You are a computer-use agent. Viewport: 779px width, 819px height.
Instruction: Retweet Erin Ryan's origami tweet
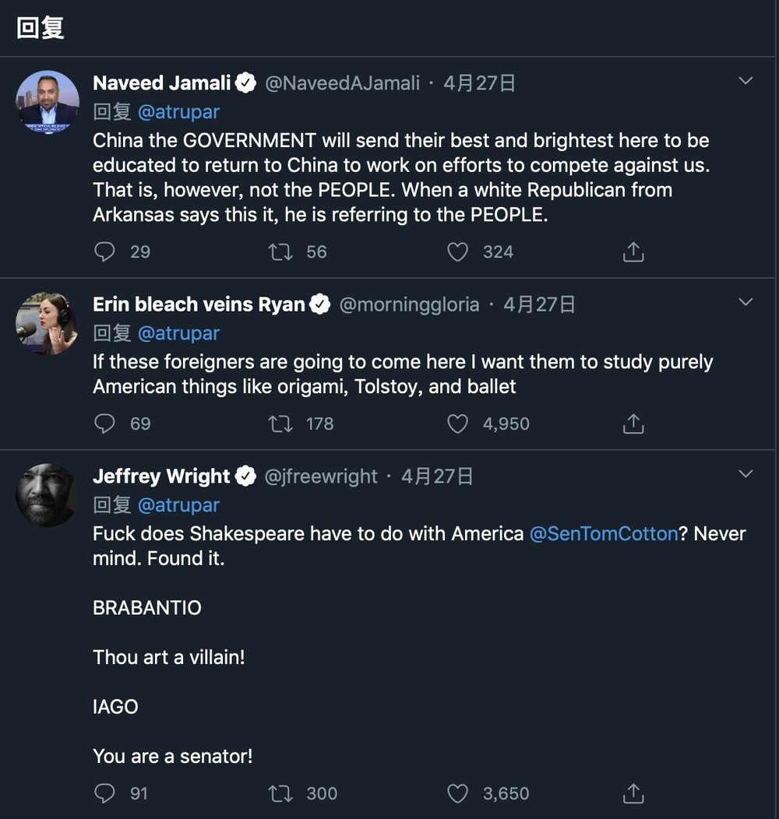pos(280,424)
